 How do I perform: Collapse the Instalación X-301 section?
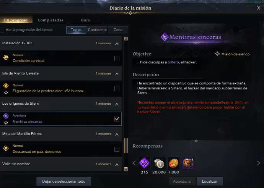[117, 44]
